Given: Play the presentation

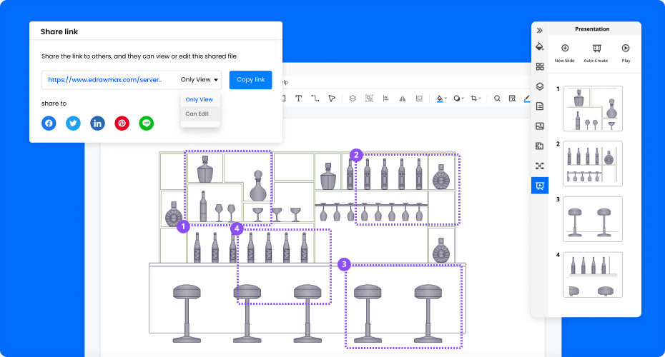Looking at the screenshot, I should pyautogui.click(x=626, y=53).
